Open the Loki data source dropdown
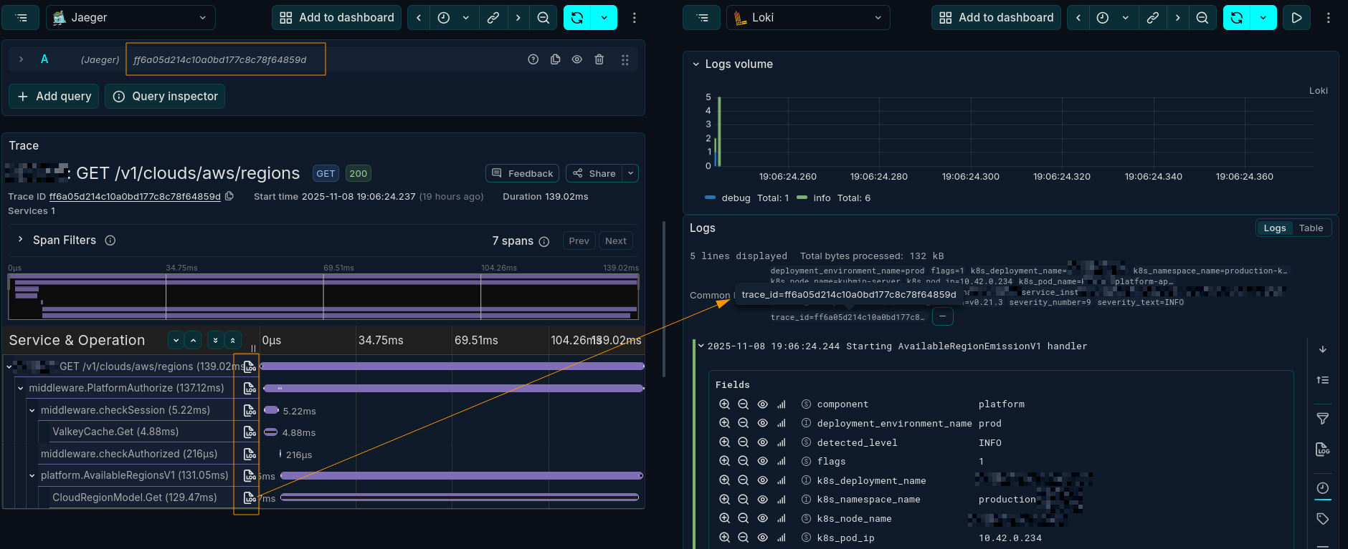Viewport: 1348px width, 549px height. 808,17
